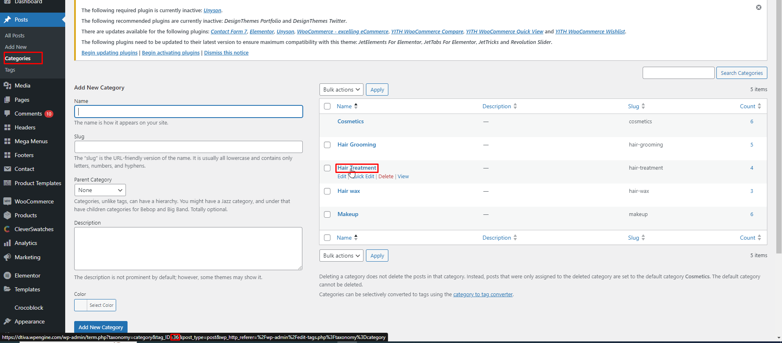Click the Analytics bar chart icon
782x343 pixels.
pos(7,243)
